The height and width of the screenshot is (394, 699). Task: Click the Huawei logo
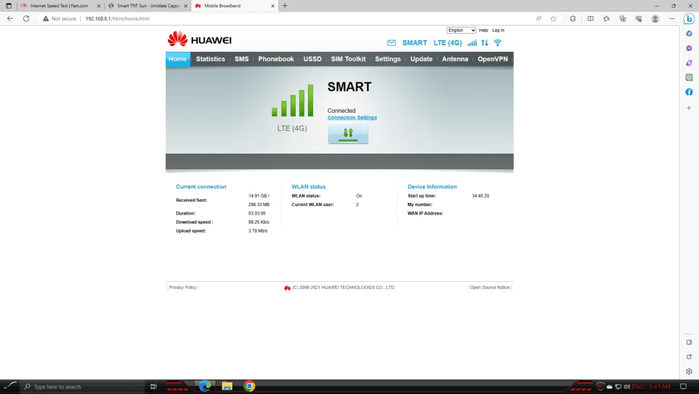[x=199, y=40]
